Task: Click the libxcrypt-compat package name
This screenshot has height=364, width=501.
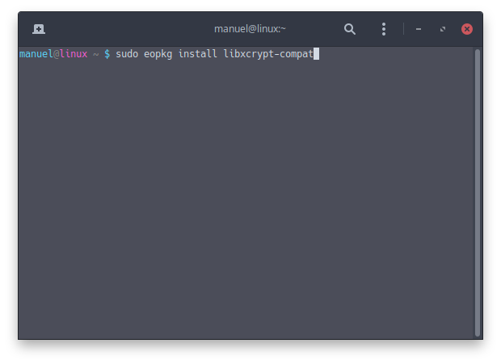Action: [x=268, y=54]
